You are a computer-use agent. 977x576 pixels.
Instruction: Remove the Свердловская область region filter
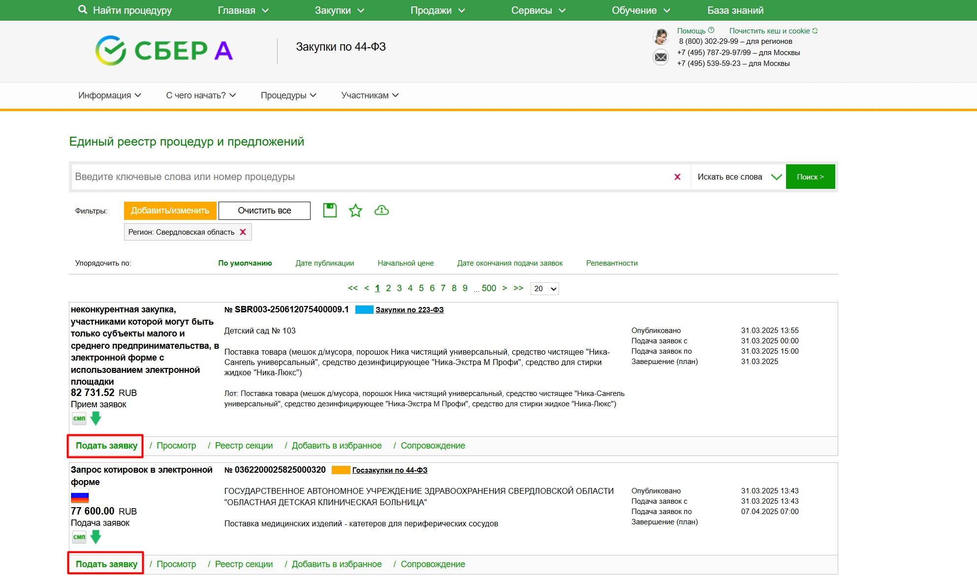point(243,232)
